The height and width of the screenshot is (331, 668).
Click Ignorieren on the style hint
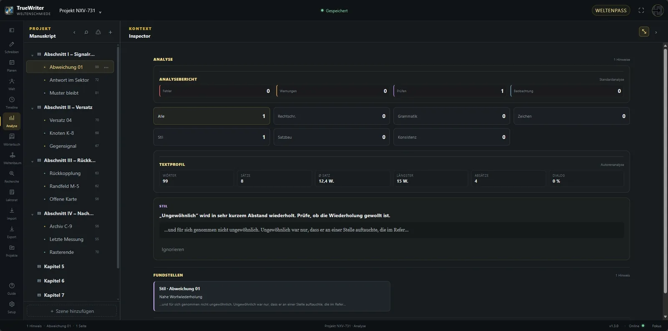tap(173, 249)
